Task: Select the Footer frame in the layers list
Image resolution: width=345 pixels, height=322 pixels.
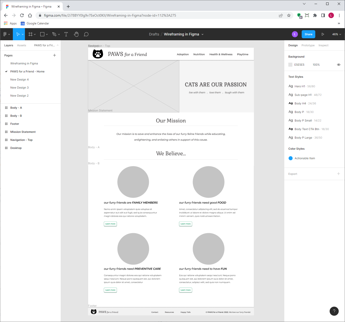Action: tap(15, 124)
